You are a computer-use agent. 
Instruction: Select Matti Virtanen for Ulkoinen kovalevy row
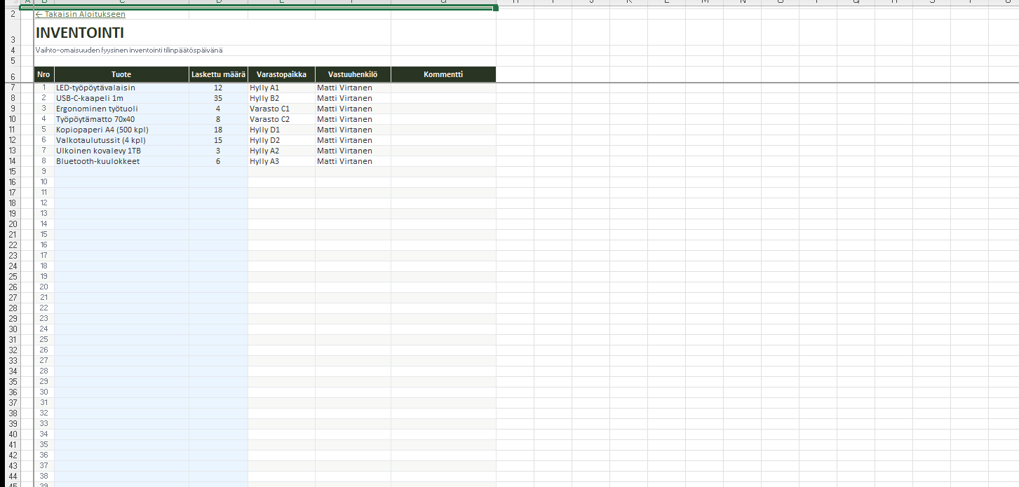344,151
